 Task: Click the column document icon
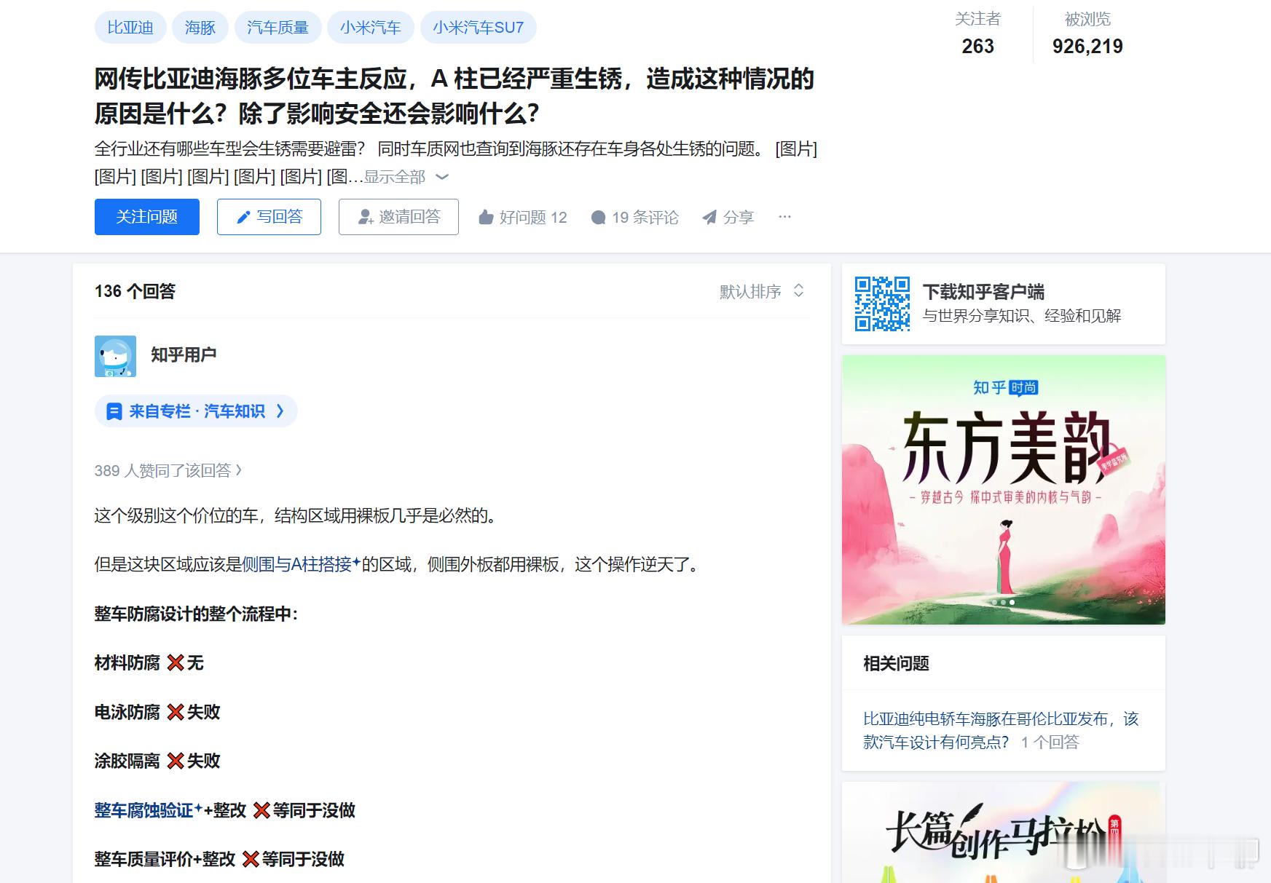114,411
